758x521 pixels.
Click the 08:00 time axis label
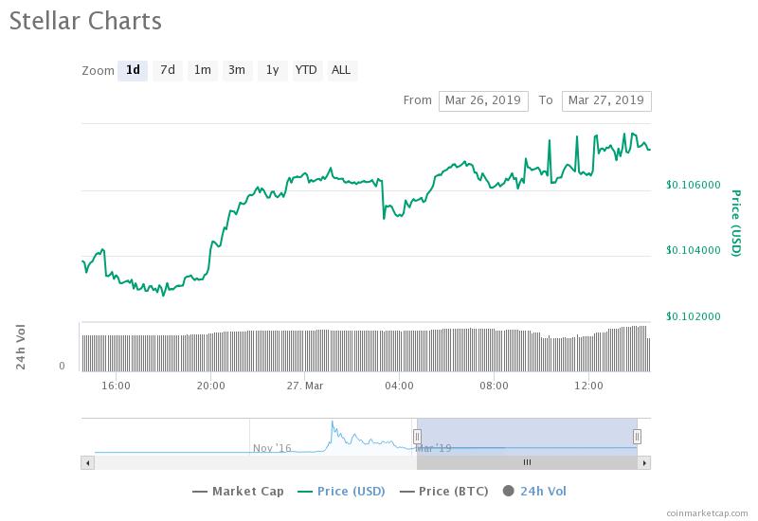pos(494,386)
